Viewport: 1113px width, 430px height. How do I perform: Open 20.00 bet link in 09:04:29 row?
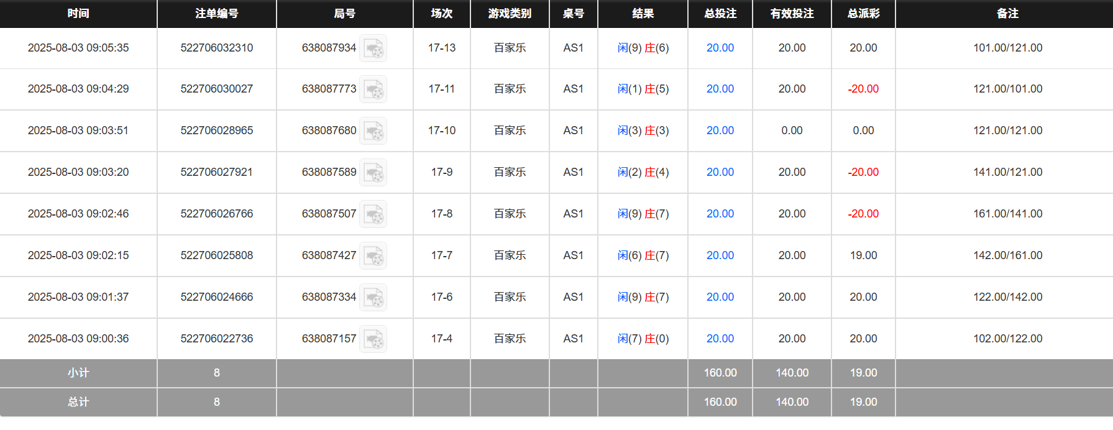720,89
